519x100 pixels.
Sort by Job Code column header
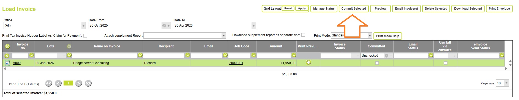click(242, 46)
